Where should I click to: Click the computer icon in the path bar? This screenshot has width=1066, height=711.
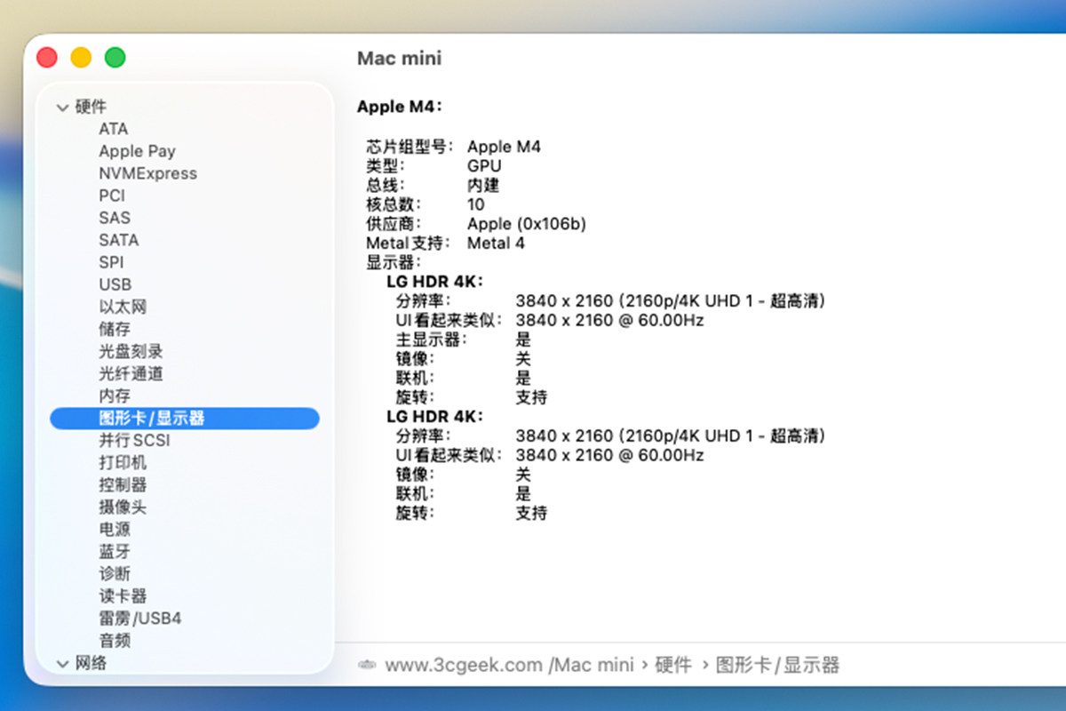coord(367,665)
